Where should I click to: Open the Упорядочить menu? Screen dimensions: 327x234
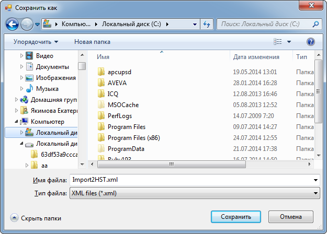(x=36, y=42)
